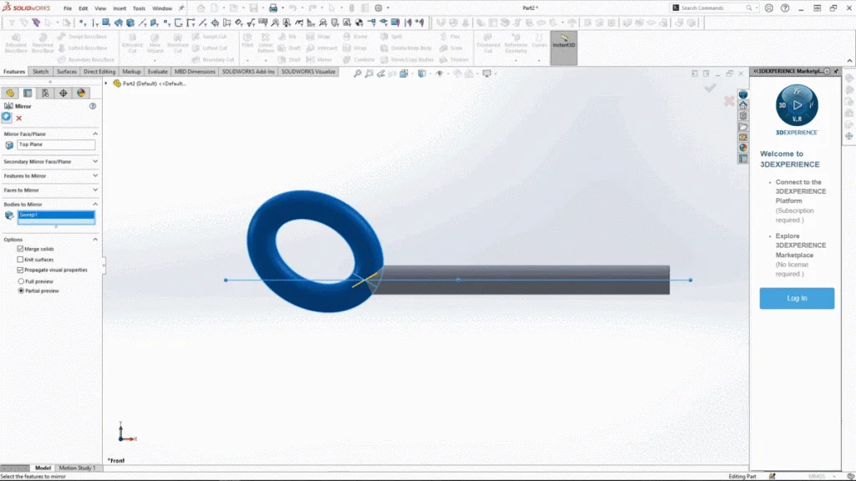Screen dimensions: 856x481
Task: Expand the Secondary Mirror Face/Plane section
Action: 95,161
